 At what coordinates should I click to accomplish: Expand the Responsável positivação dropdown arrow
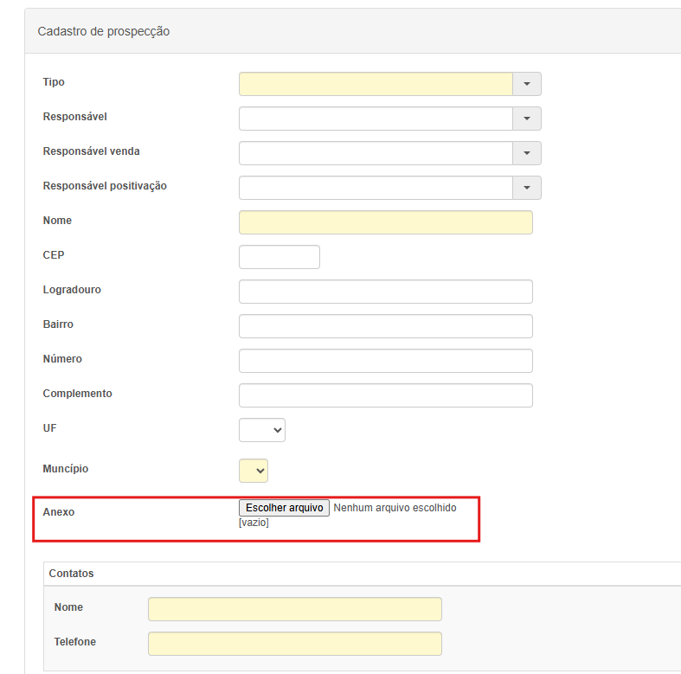click(x=526, y=188)
